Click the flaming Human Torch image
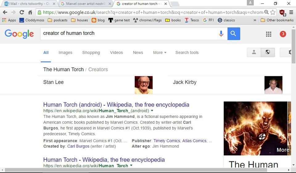296x173 pixels. click(x=255, y=128)
